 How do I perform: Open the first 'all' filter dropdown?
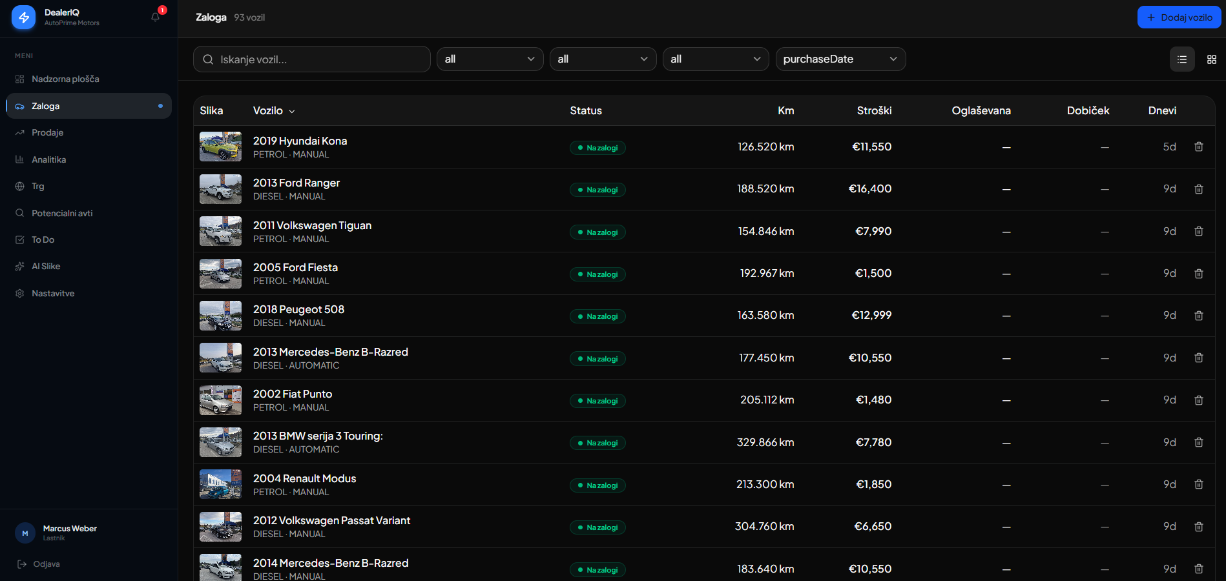tap(490, 59)
